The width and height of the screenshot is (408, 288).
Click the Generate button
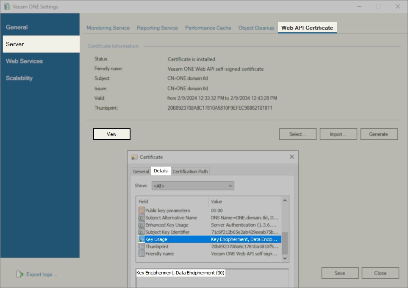coord(379,134)
